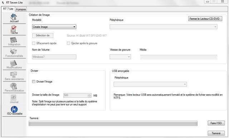Viewport: 229px width, 138px height.
Task: Open the Fonctionnalités section
Action: 14,53
